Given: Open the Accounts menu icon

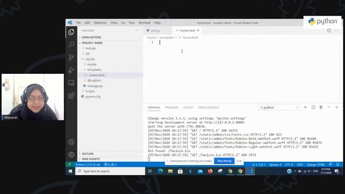Looking at the screenshot, I should click(71, 142).
